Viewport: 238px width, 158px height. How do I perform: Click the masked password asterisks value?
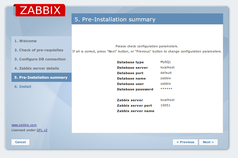166,89
